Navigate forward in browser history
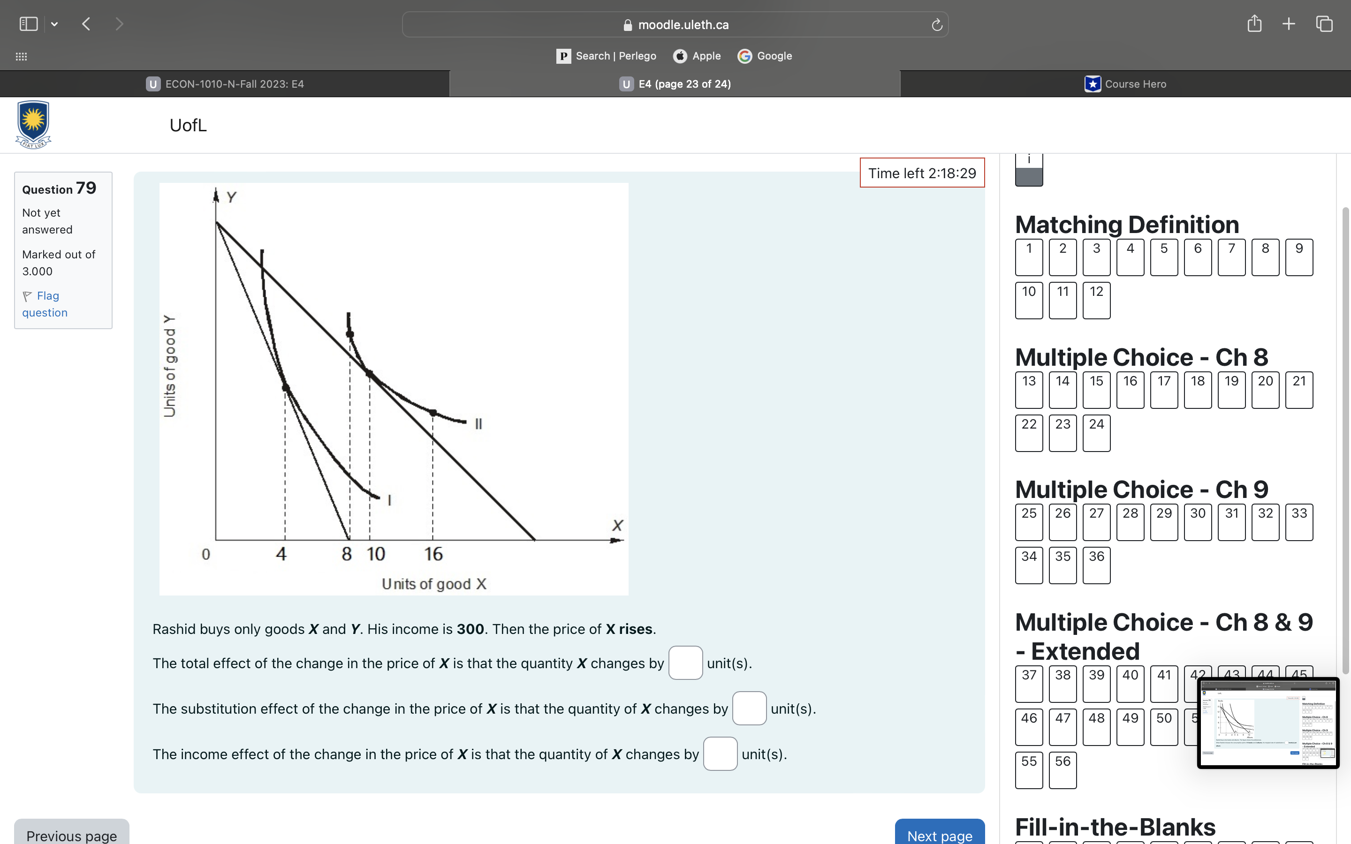 (120, 24)
